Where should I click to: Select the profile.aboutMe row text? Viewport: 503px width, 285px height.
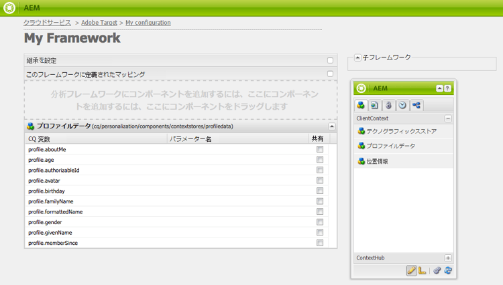click(47, 149)
